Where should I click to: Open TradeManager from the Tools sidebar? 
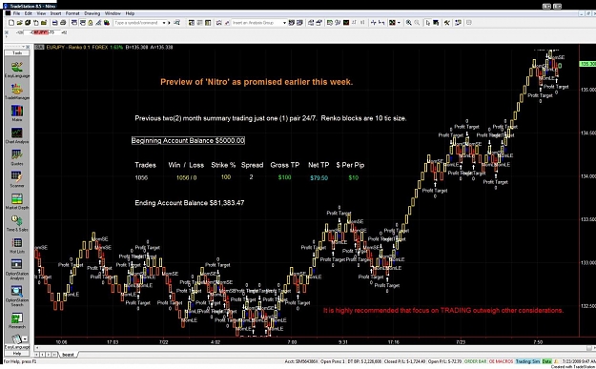click(x=17, y=92)
